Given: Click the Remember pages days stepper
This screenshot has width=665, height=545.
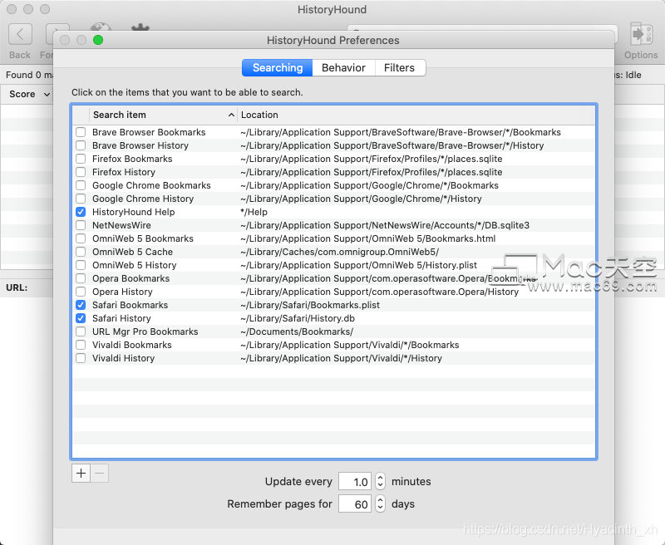Looking at the screenshot, I should pyautogui.click(x=380, y=504).
